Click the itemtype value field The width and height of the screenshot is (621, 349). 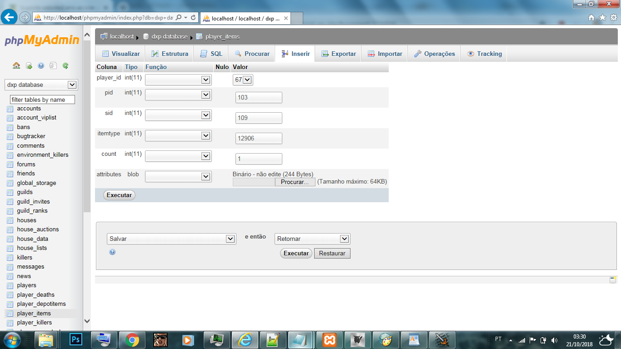coord(259,138)
